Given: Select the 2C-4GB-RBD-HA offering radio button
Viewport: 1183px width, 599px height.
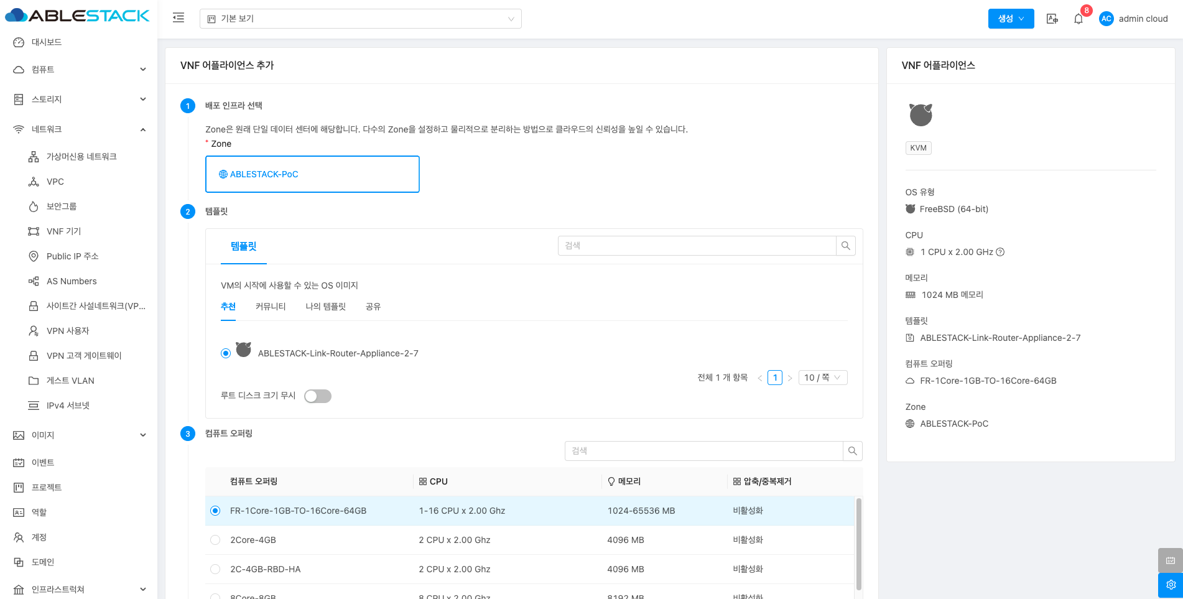Looking at the screenshot, I should click(215, 569).
